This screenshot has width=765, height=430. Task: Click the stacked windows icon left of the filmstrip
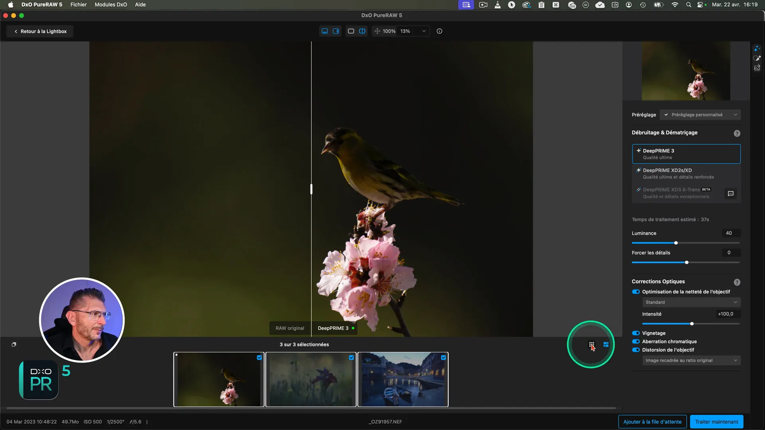coord(14,344)
